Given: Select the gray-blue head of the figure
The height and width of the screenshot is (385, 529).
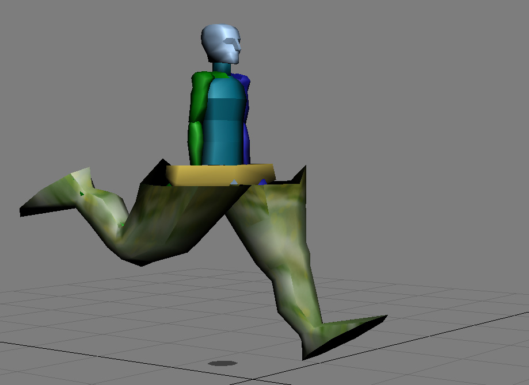Looking at the screenshot, I should tap(221, 44).
